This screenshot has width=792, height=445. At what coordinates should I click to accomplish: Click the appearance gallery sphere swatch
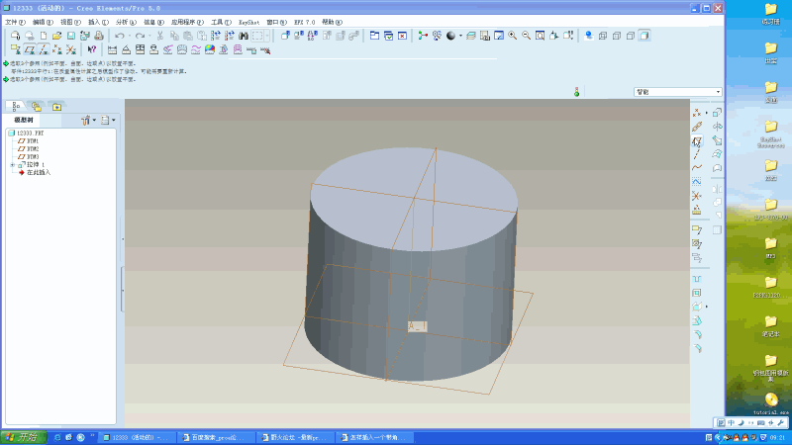(x=450, y=36)
